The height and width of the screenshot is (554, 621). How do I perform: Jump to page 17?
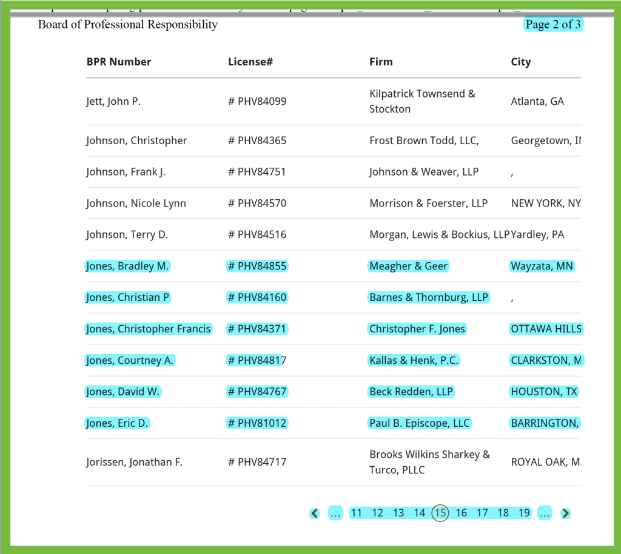click(482, 513)
